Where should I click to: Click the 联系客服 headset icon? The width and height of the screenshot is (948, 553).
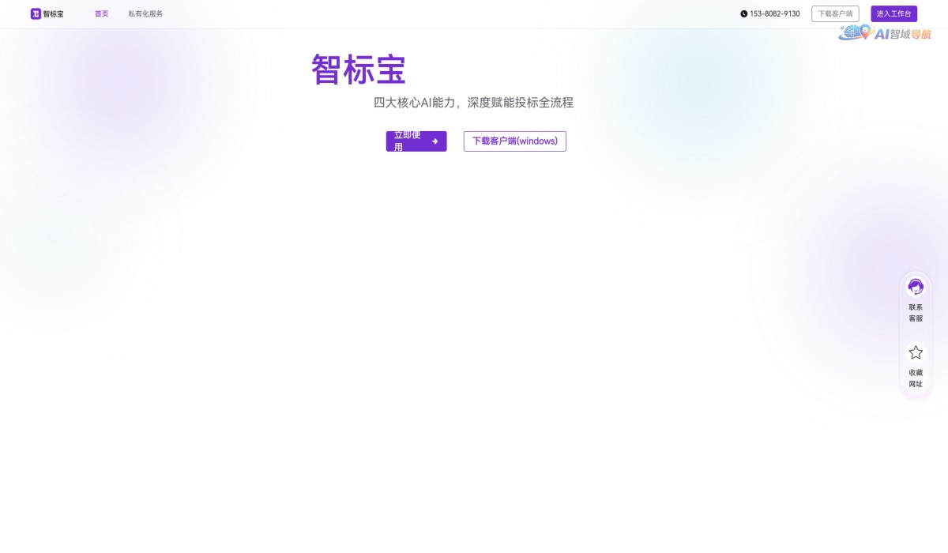click(916, 287)
